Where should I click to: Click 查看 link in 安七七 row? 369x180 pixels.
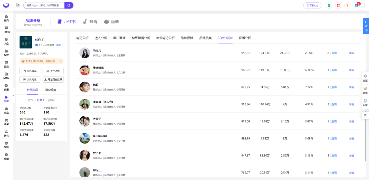[334, 155]
